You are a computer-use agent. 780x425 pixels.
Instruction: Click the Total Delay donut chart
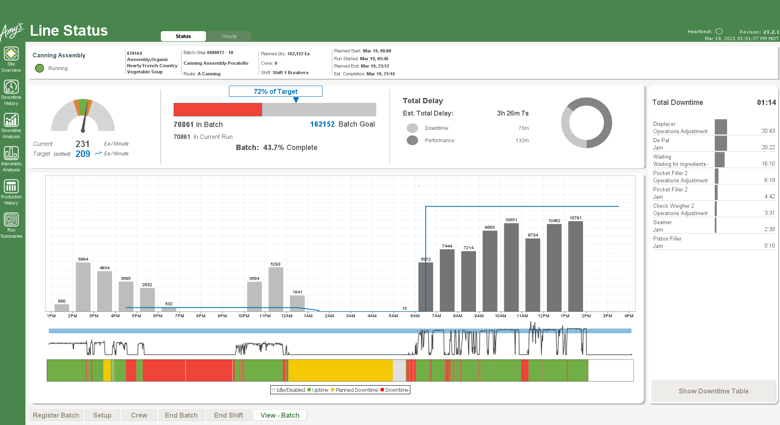tap(586, 123)
